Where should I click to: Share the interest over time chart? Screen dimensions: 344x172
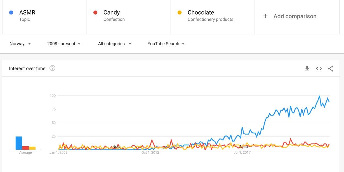331,69
